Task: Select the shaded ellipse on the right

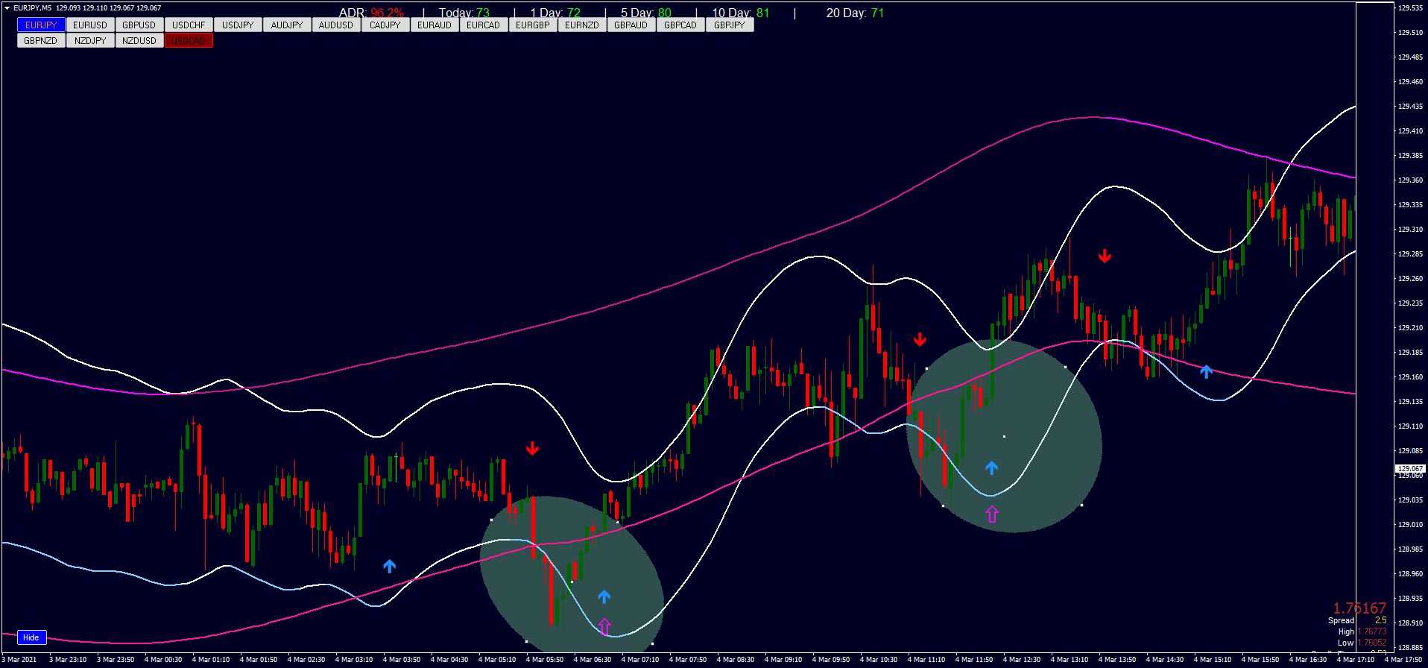Action: tap(1043, 417)
